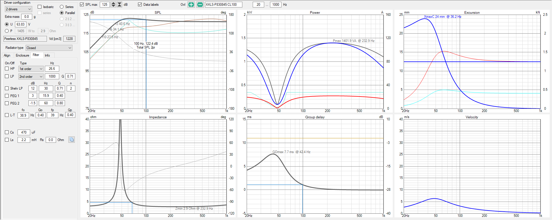Enable LP filter checkbox
Viewport: 552px width, 220px height.
(x=7, y=76)
